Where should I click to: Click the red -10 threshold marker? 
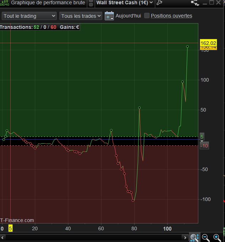pos(204,146)
